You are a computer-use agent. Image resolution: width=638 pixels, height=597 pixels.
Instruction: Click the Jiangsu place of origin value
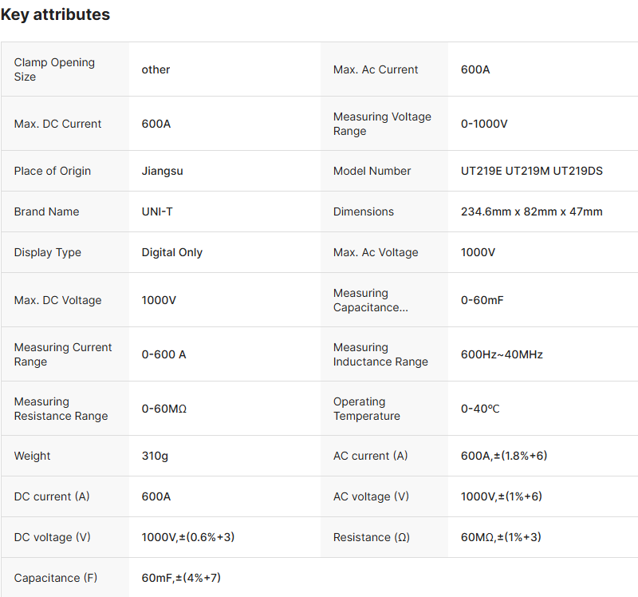[x=162, y=171]
